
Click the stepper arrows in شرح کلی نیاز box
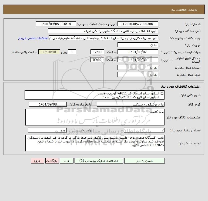(x=162, y=93)
